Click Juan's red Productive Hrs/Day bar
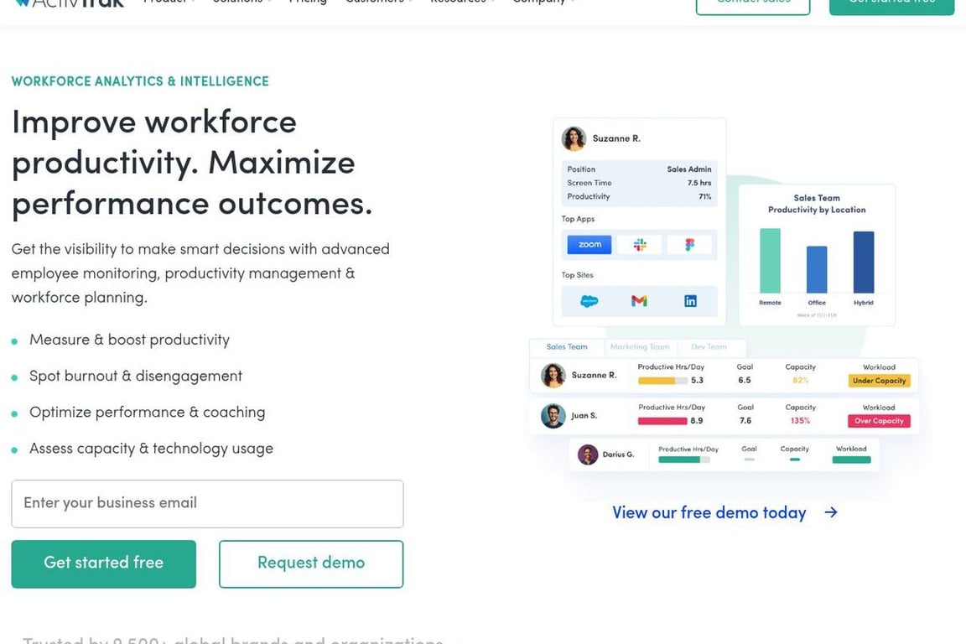The width and height of the screenshot is (966, 644). (x=662, y=421)
